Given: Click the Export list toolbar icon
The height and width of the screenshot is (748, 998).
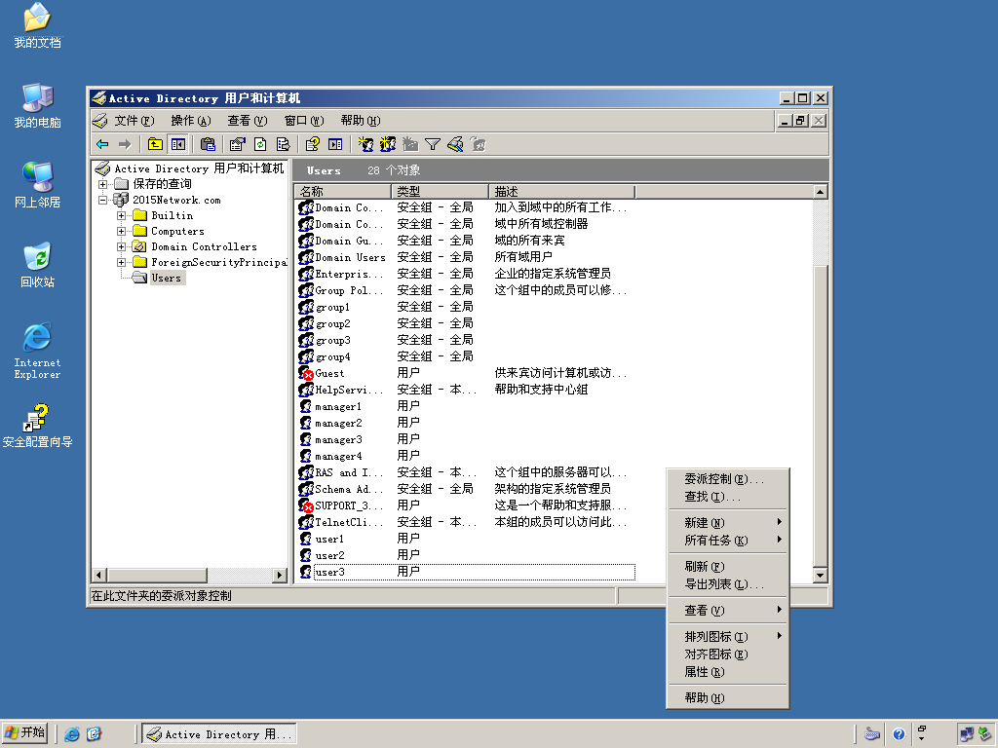Looking at the screenshot, I should click(x=283, y=144).
